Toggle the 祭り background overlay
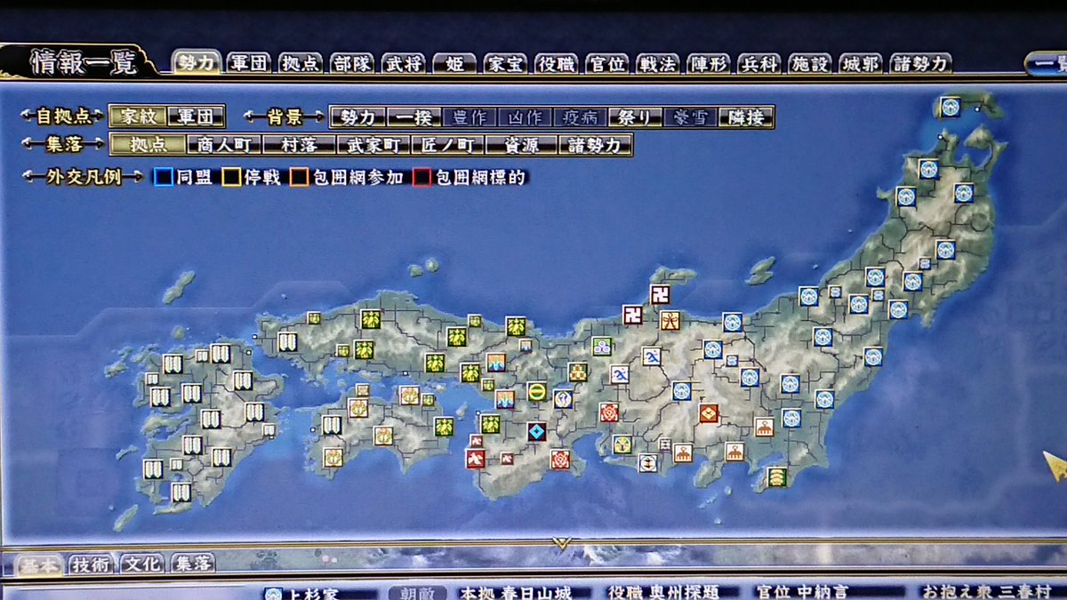This screenshot has width=1067, height=600. [x=635, y=117]
